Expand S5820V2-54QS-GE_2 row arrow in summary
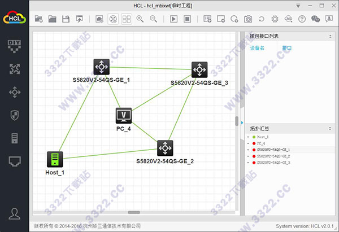This screenshot has height=232, width=339. [248, 156]
